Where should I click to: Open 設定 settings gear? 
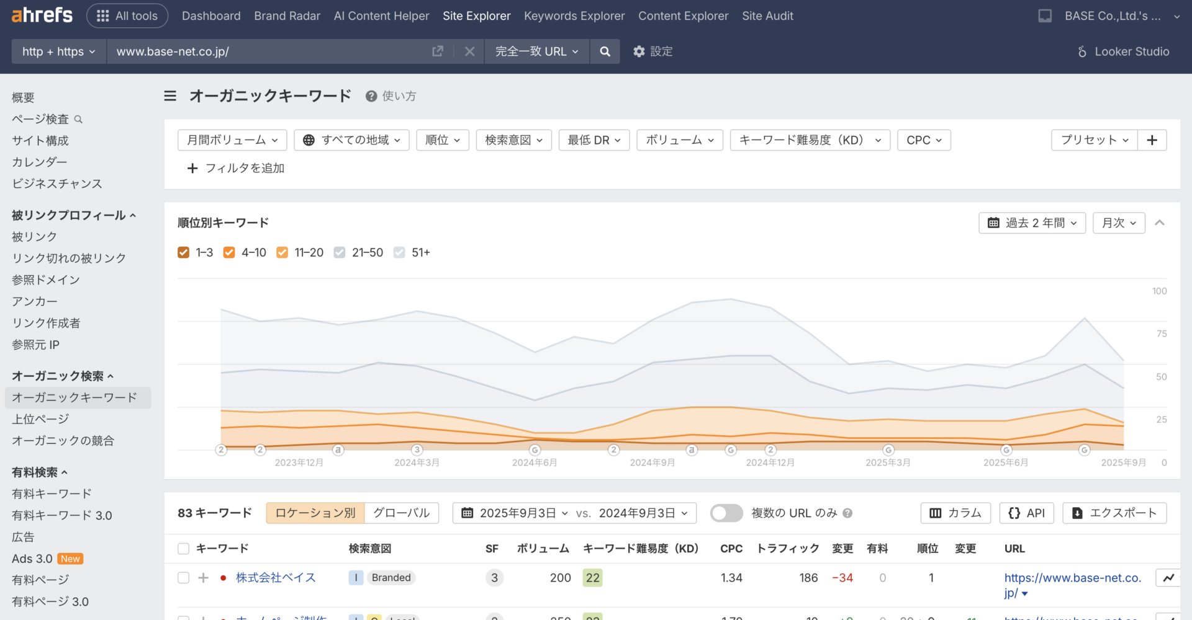[x=652, y=51]
